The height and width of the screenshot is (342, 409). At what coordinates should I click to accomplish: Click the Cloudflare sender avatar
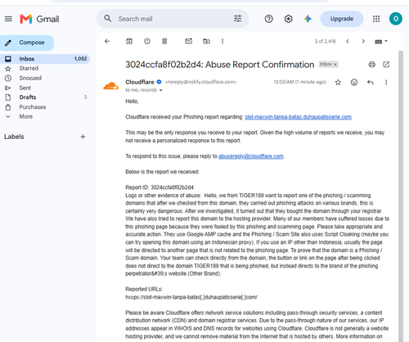pyautogui.click(x=111, y=86)
